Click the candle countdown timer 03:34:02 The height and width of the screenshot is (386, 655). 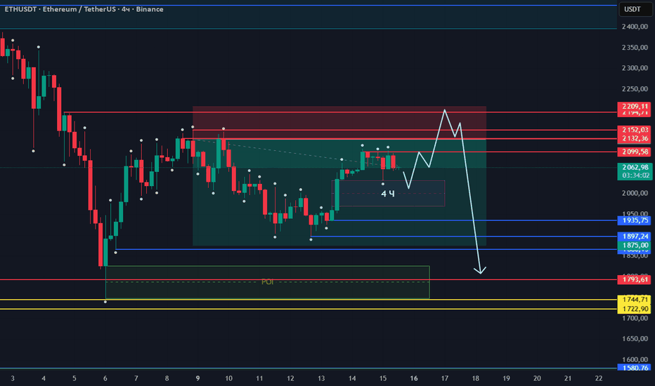(x=635, y=175)
